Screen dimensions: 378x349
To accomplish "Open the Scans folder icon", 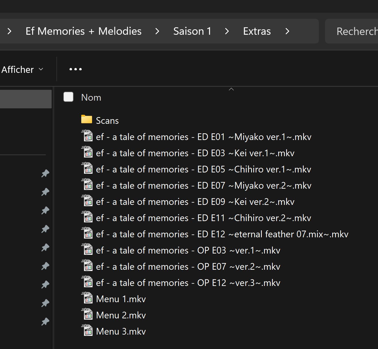I will click(87, 119).
